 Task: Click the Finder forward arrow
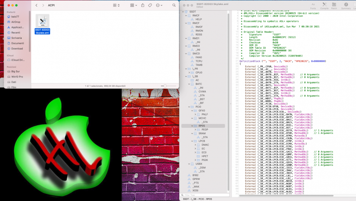43,5
